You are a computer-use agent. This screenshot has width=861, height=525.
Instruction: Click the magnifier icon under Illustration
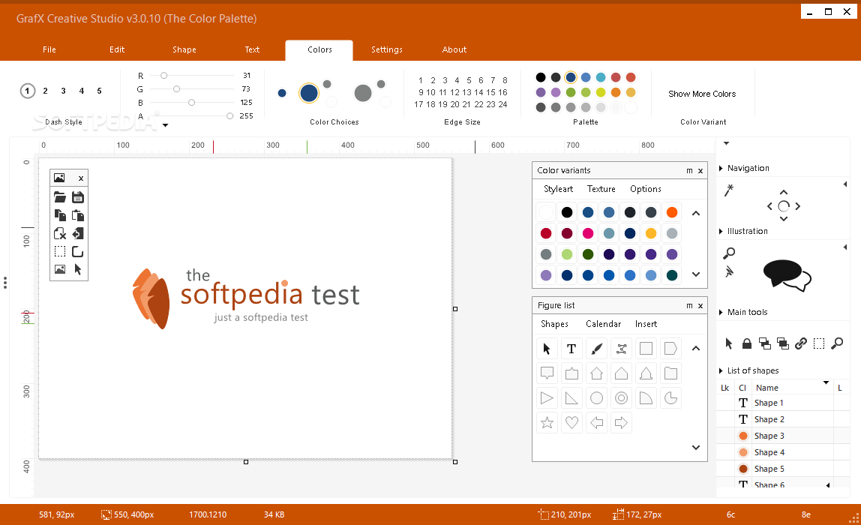click(729, 253)
